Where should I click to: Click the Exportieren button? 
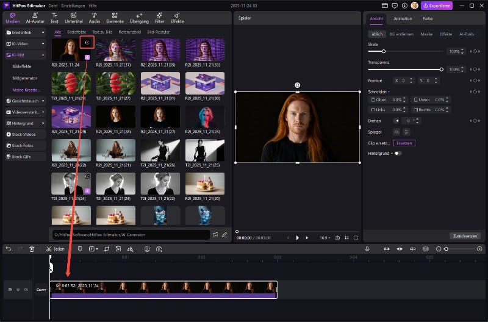point(437,5)
